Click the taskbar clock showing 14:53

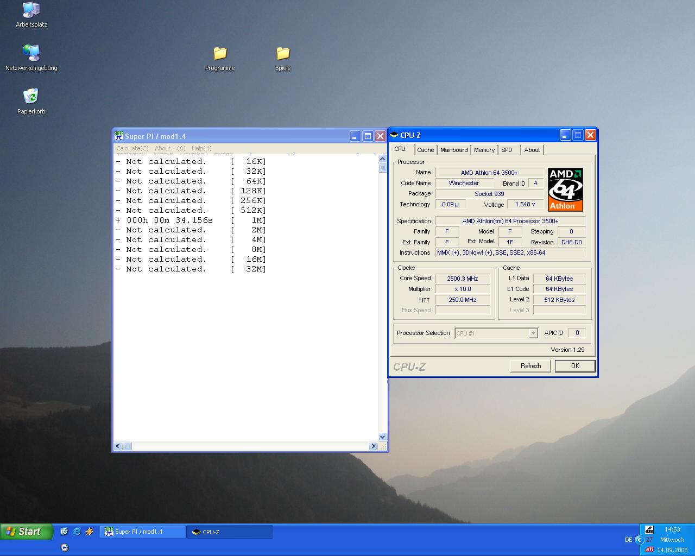(672, 529)
